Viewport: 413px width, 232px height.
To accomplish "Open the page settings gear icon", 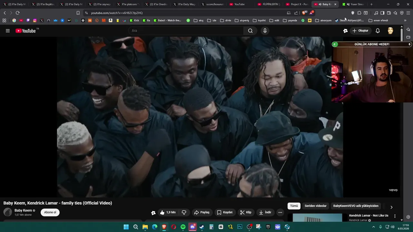I will point(408,217).
